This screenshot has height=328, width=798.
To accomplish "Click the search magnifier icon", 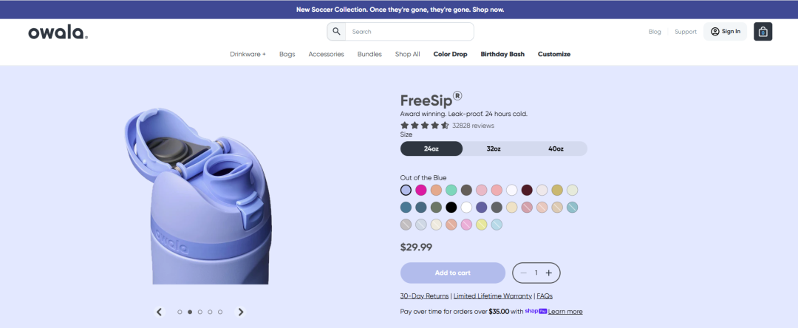I will coord(336,32).
